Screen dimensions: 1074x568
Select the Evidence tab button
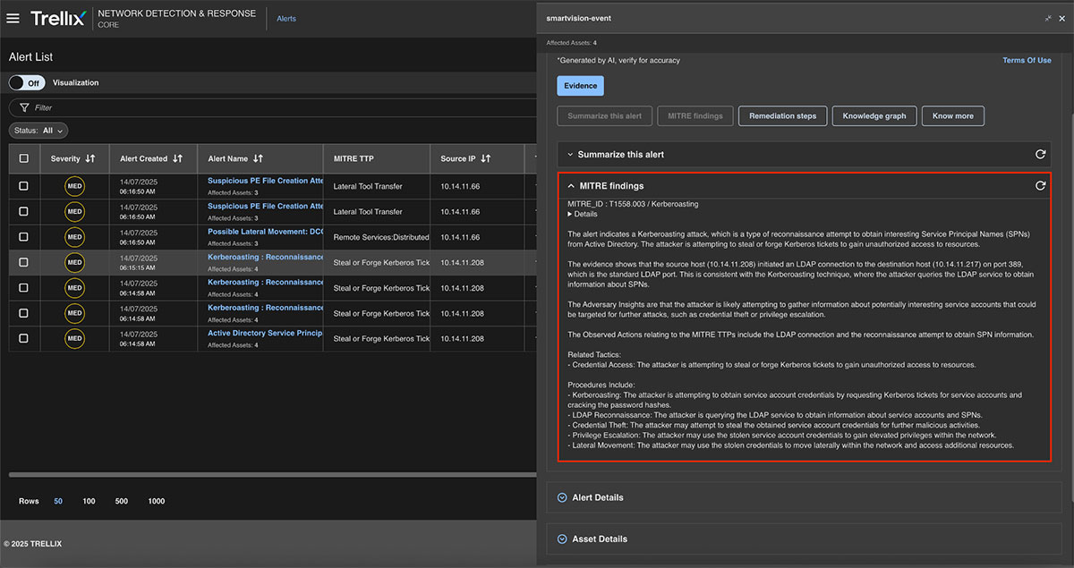[581, 86]
